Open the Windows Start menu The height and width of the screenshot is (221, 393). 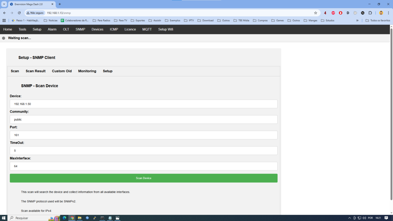[x=4, y=218]
